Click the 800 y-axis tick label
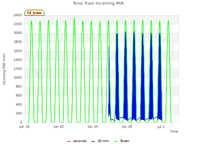 (19, 86)
